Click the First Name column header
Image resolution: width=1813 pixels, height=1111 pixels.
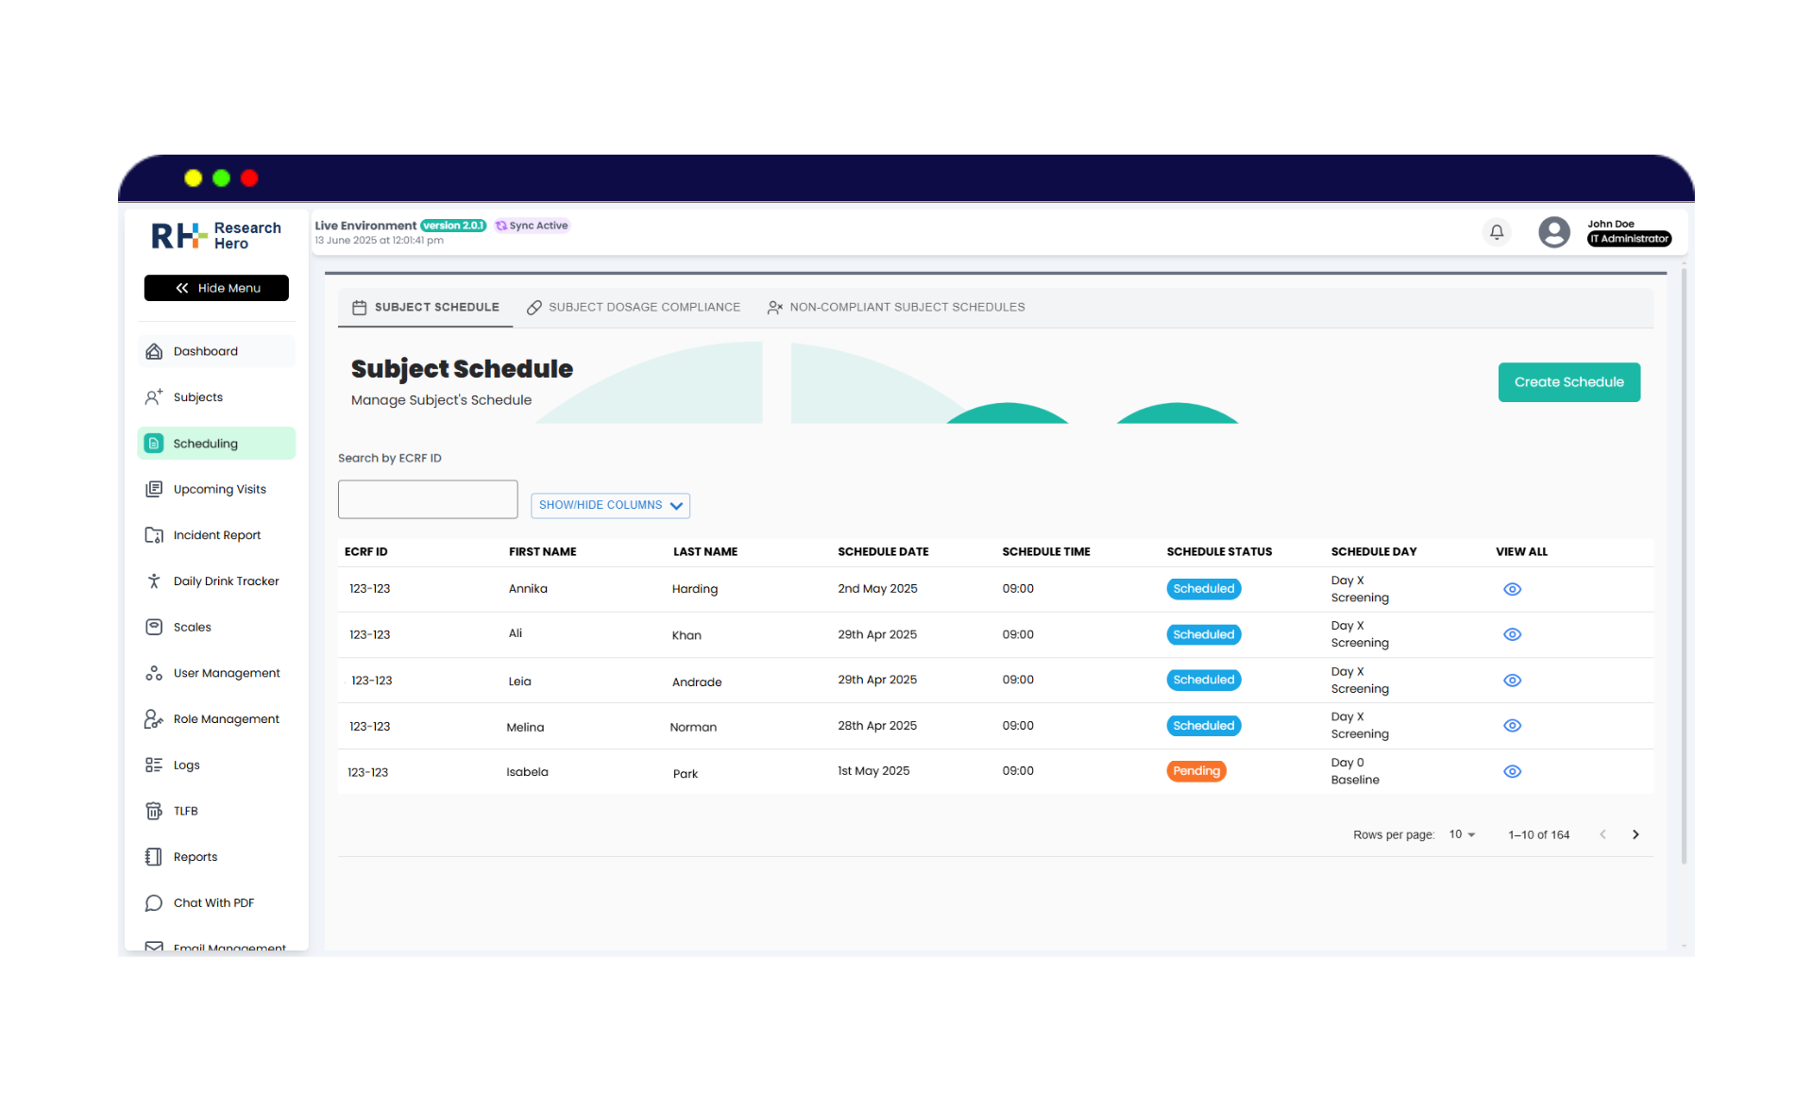[x=543, y=552]
